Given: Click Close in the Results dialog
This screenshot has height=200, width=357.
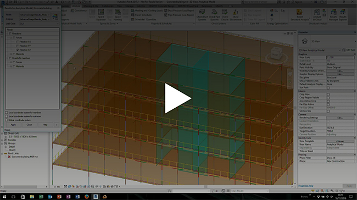Looking at the screenshot, I should pyautogui.click(x=29, y=125).
